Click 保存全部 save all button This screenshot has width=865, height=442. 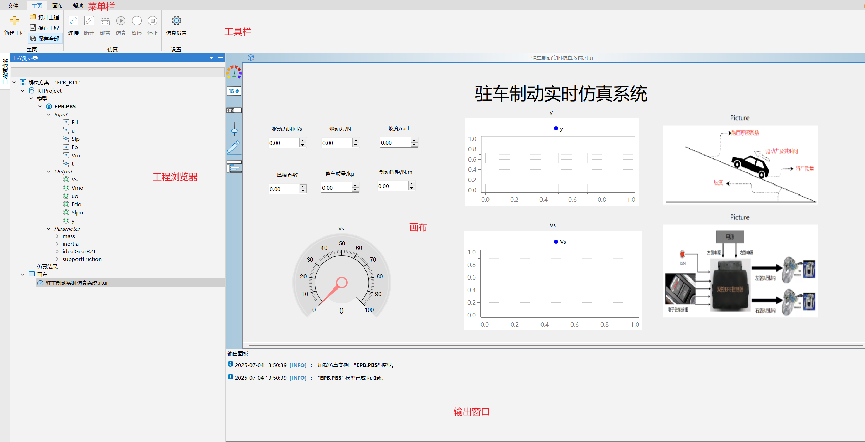pos(44,39)
